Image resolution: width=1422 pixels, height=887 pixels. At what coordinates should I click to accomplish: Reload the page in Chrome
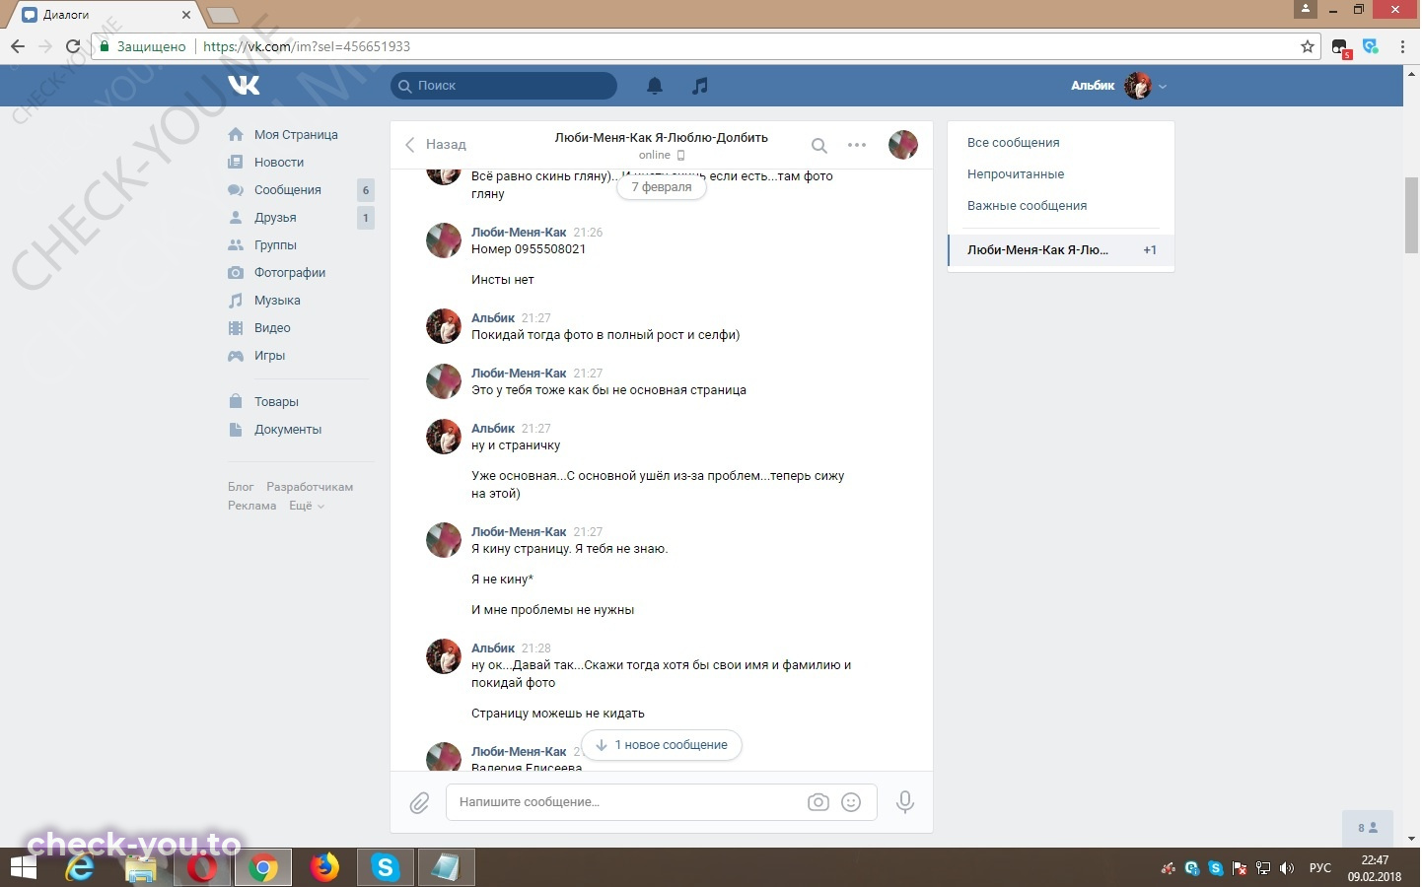pos(72,46)
